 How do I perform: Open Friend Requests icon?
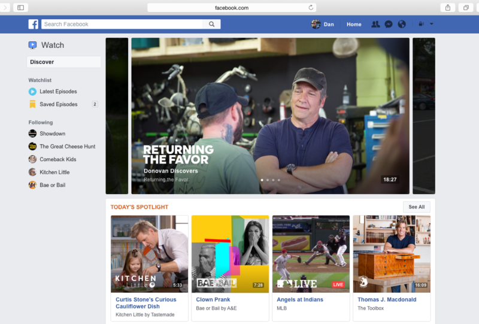coord(375,24)
